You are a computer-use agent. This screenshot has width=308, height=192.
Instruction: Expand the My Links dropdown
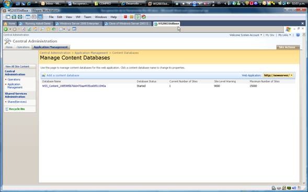pyautogui.click(x=284, y=35)
